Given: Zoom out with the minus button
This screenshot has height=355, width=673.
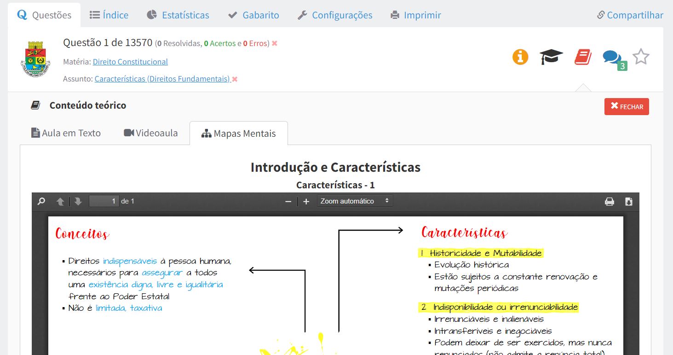Looking at the screenshot, I should point(288,201).
